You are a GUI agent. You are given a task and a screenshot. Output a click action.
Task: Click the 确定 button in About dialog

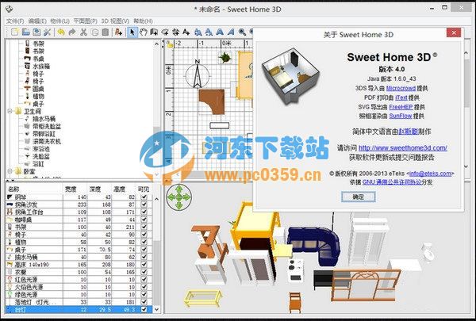pyautogui.click(x=359, y=197)
